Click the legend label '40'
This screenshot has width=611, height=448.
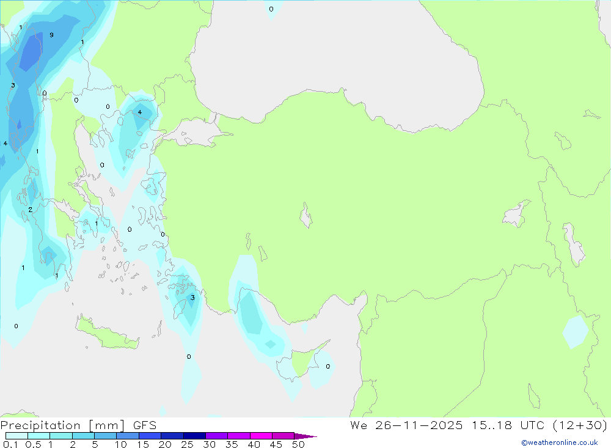pyautogui.click(x=254, y=444)
